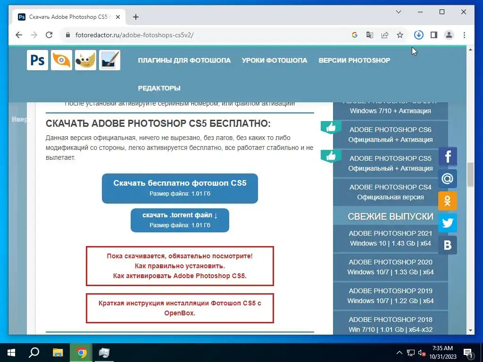
Task: Open ВЕРСИИ PHOTOSHOP menu item
Action: click(x=354, y=60)
